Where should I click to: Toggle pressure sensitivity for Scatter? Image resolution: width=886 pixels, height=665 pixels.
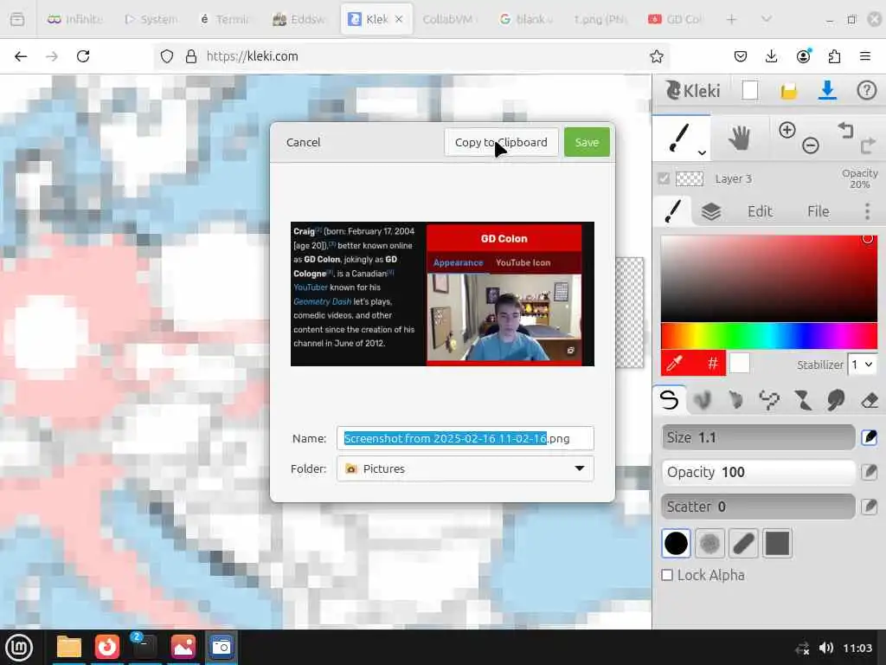point(869,507)
